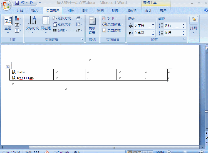Switch to the 插入 tab
The height and width of the screenshot is (153, 208).
coord(35,11)
